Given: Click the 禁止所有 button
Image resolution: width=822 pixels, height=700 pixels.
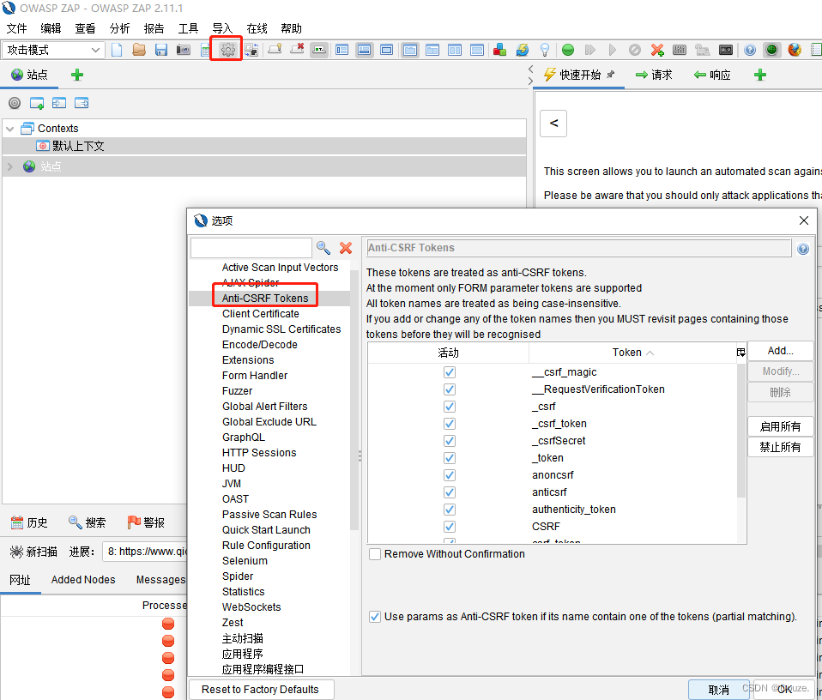Looking at the screenshot, I should tap(780, 447).
